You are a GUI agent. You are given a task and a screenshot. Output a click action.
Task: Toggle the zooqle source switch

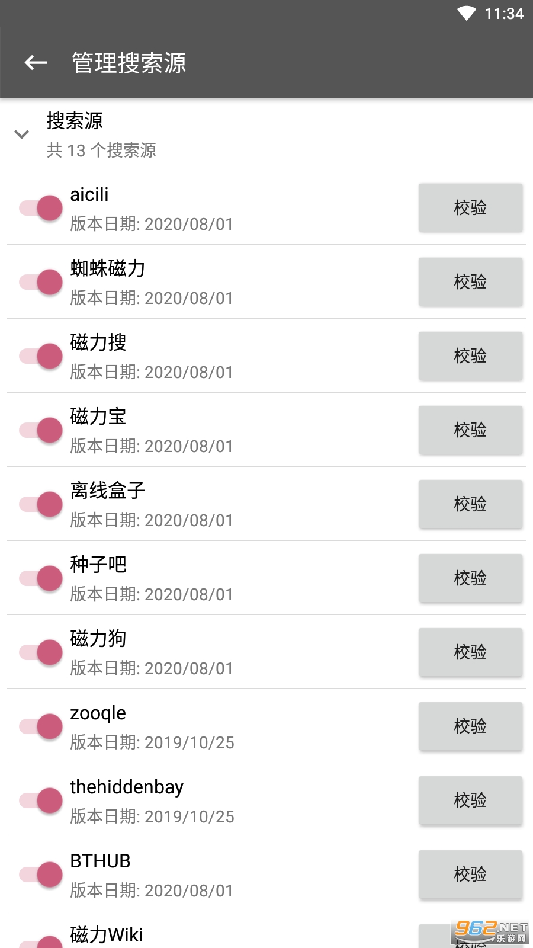click(41, 726)
